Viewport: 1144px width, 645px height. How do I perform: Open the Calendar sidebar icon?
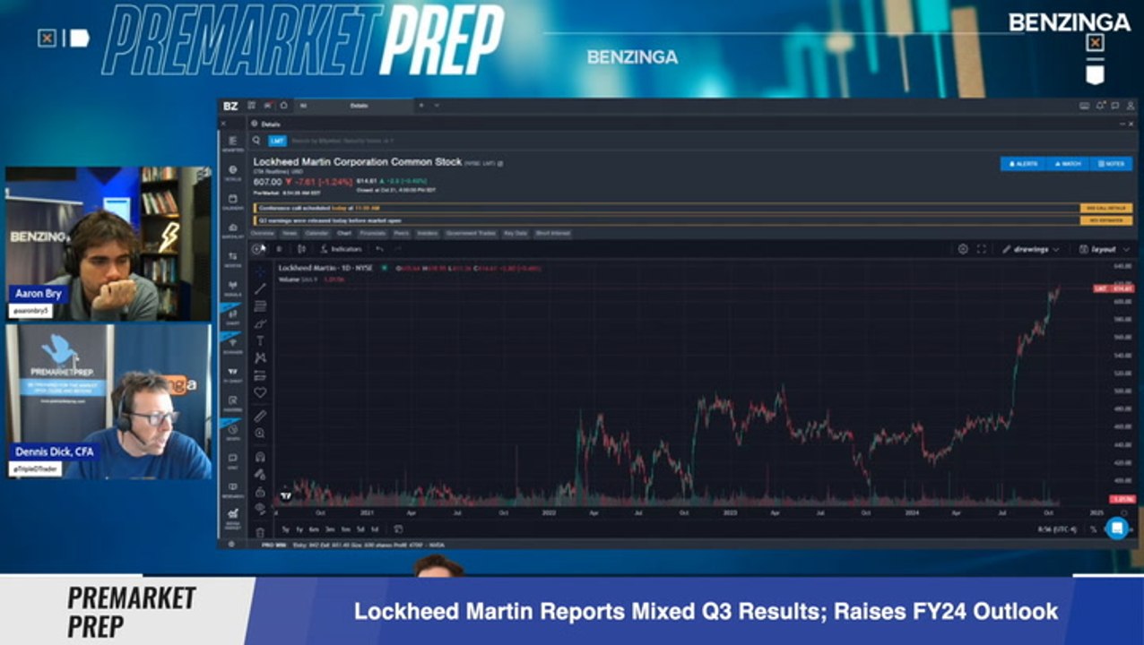233,202
